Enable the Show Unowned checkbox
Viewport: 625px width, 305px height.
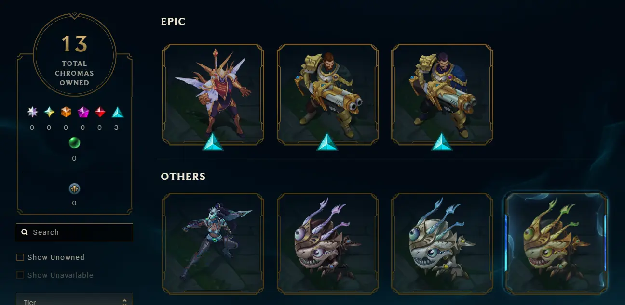pyautogui.click(x=20, y=257)
